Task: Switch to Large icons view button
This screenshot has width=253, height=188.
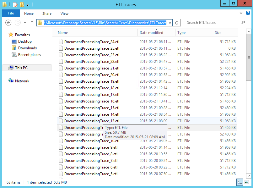Action: point(247,182)
